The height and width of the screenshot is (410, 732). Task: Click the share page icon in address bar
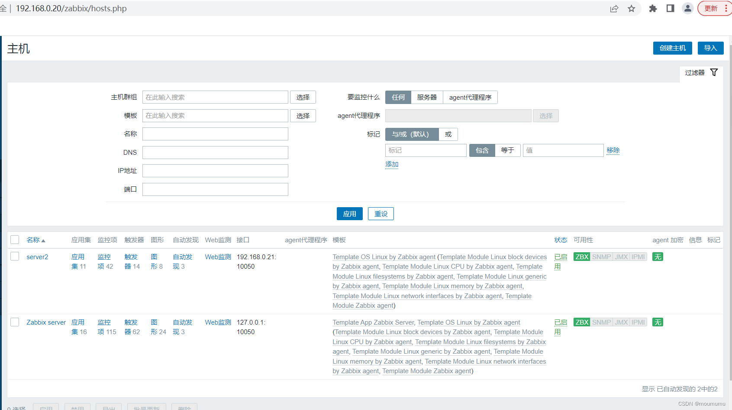[x=614, y=9]
